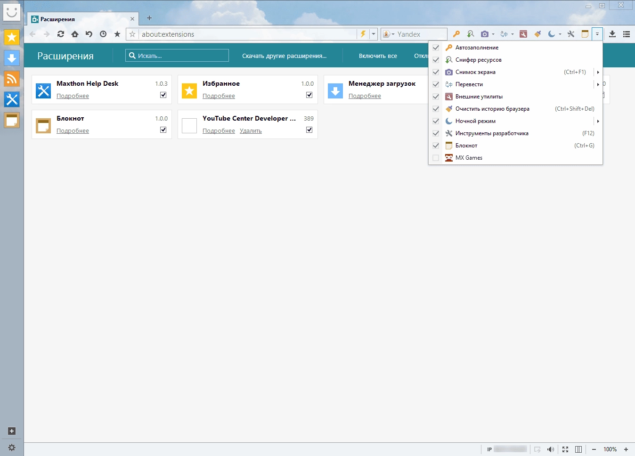This screenshot has height=456, width=635.
Task: Expand the screenshot tool dropdown arrow
Action: click(x=493, y=34)
